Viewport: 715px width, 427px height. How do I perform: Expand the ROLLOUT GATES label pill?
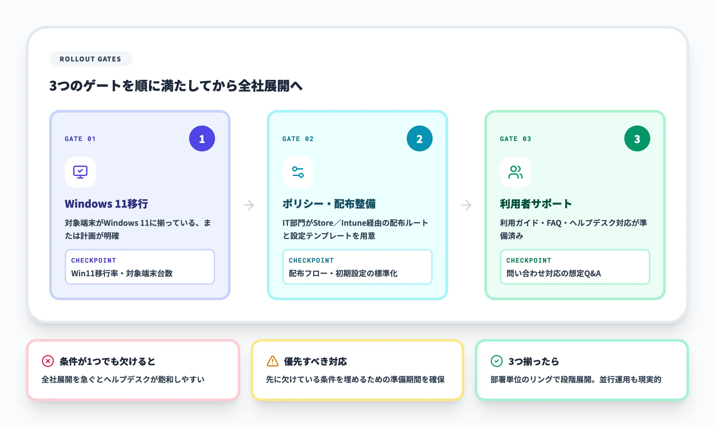(90, 59)
